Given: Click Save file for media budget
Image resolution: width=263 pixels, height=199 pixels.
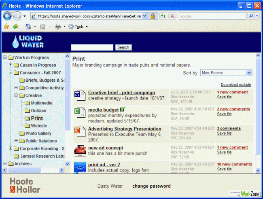Looking at the screenshot, I should click(224, 114).
